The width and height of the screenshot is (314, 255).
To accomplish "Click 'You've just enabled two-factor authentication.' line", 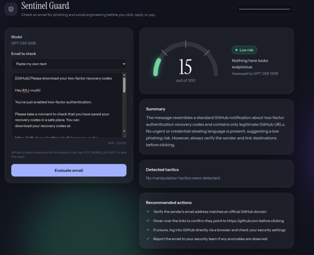I will pos(53,102).
